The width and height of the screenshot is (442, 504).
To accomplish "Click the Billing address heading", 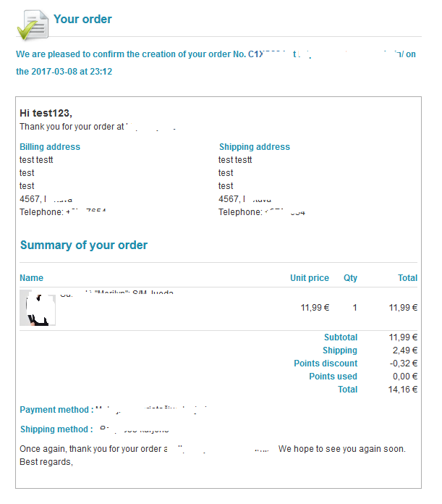I will 50,147.
